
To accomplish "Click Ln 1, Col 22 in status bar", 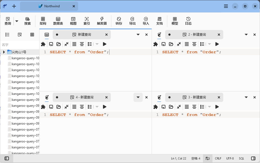I will click(179, 158).
